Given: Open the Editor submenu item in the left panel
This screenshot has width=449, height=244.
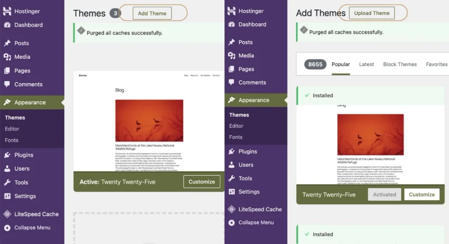Looking at the screenshot, I should 12,129.
